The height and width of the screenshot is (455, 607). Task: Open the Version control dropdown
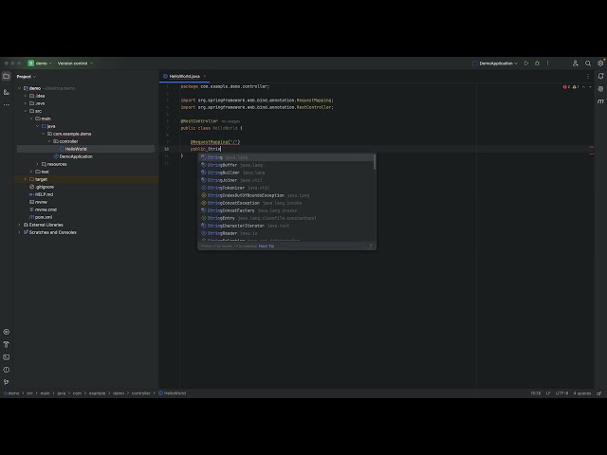tap(75, 64)
